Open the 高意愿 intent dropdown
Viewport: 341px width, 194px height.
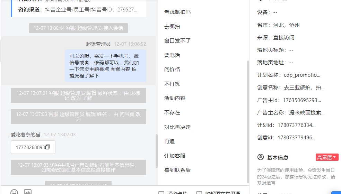point(327,157)
